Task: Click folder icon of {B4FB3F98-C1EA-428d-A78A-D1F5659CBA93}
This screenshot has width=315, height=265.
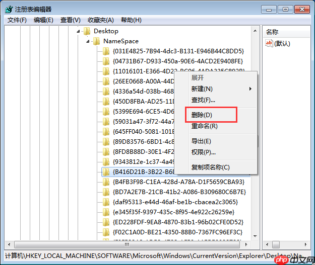Action: click(x=106, y=182)
